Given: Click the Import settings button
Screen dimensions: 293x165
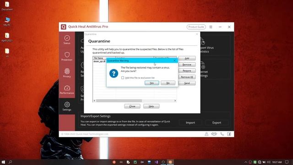Looking at the screenshot, I should [x=190, y=122].
